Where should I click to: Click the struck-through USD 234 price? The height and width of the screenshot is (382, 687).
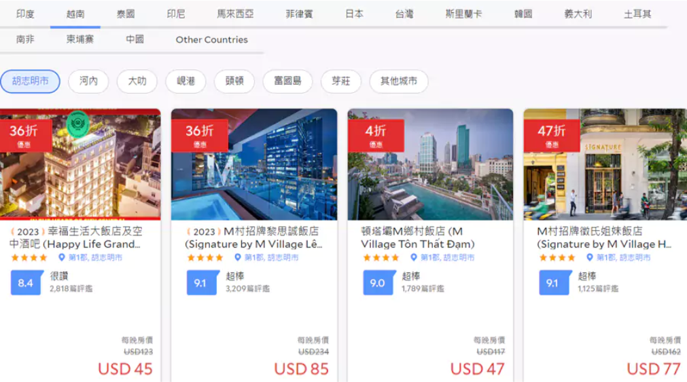click(x=314, y=351)
